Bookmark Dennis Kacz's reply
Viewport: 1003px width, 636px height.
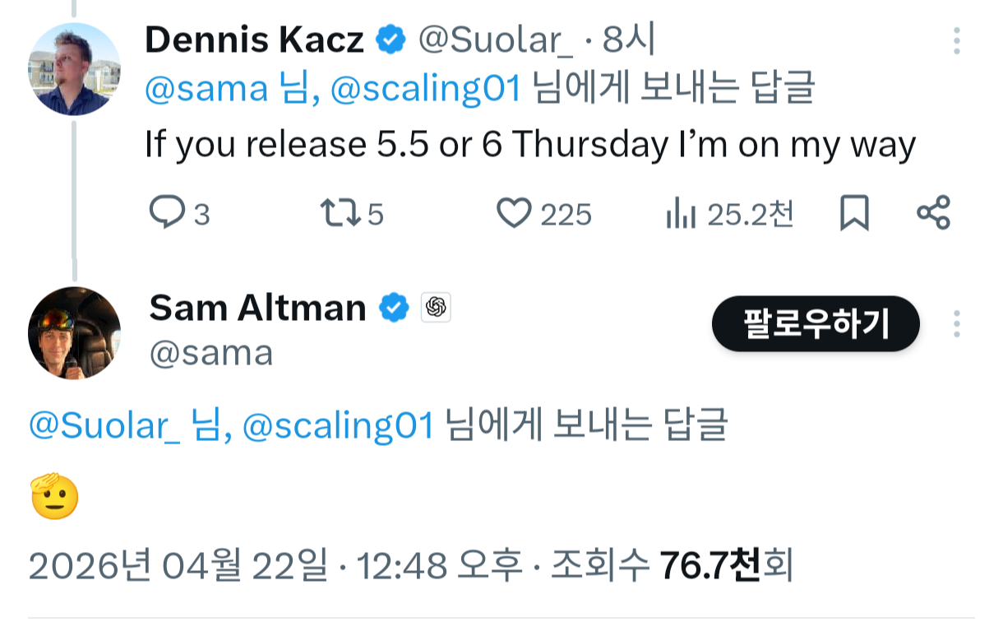854,213
